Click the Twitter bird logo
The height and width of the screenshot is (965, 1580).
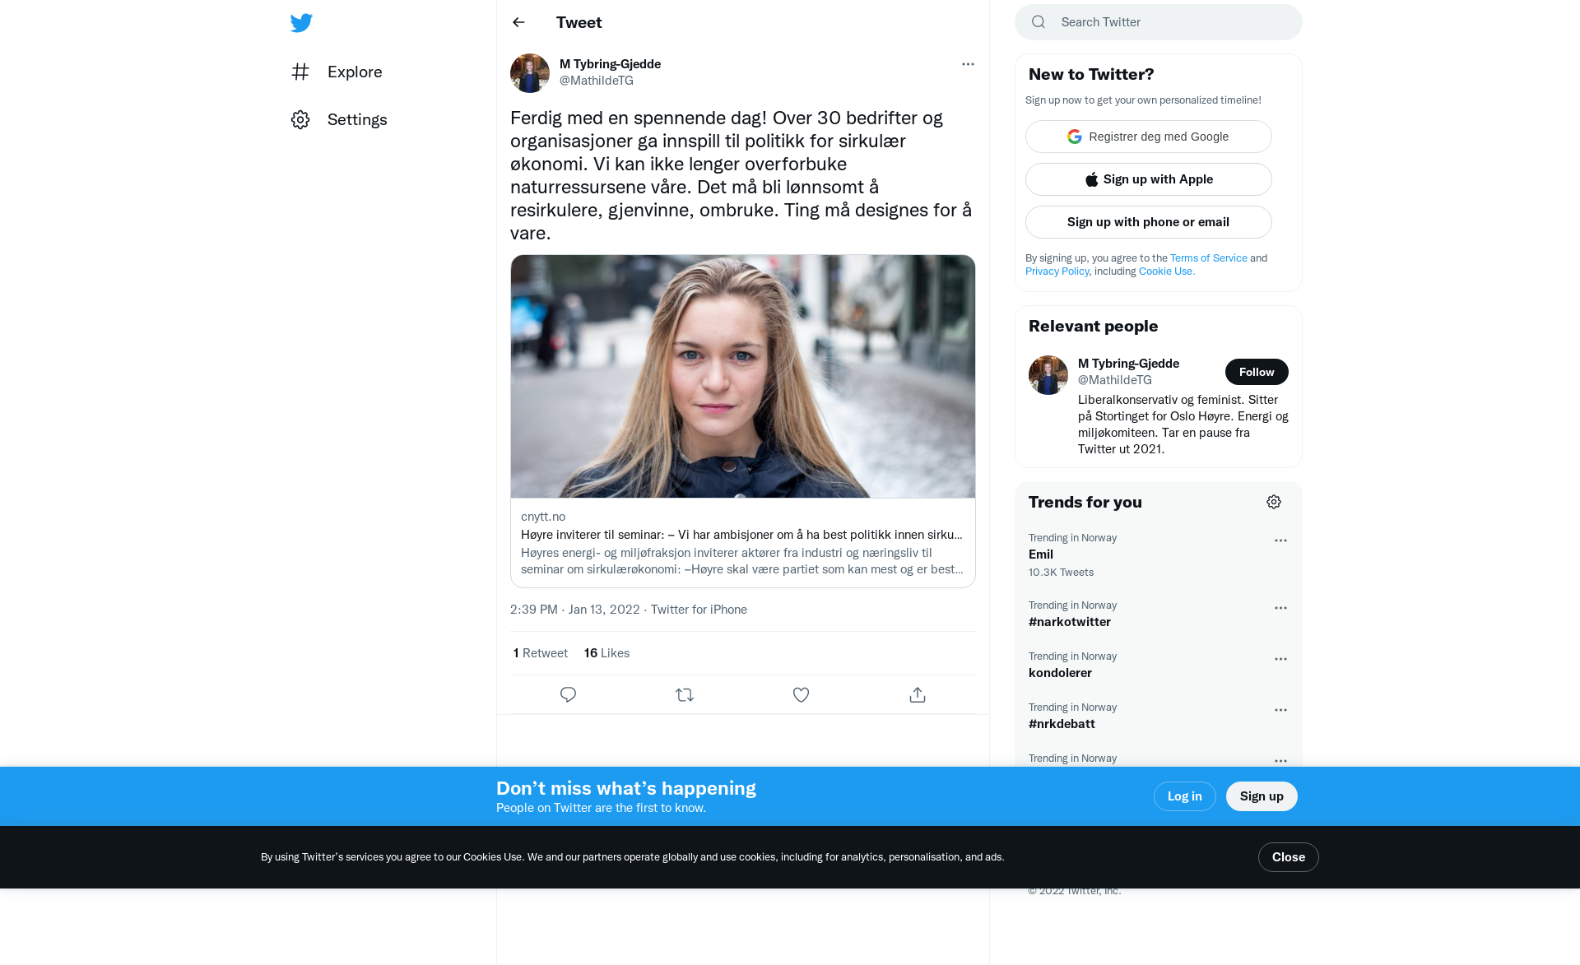[x=301, y=22]
